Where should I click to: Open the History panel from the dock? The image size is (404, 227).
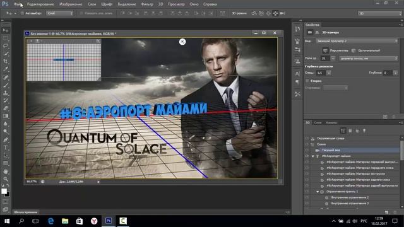297,29
